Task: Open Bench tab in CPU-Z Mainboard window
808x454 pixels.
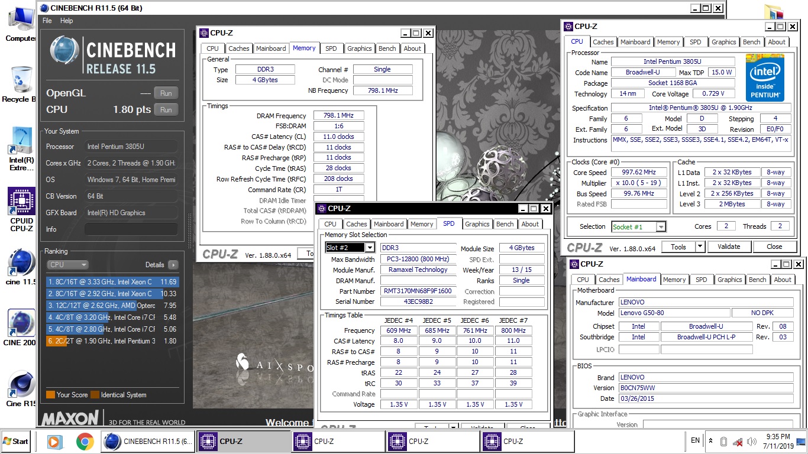Action: pyautogui.click(x=758, y=280)
